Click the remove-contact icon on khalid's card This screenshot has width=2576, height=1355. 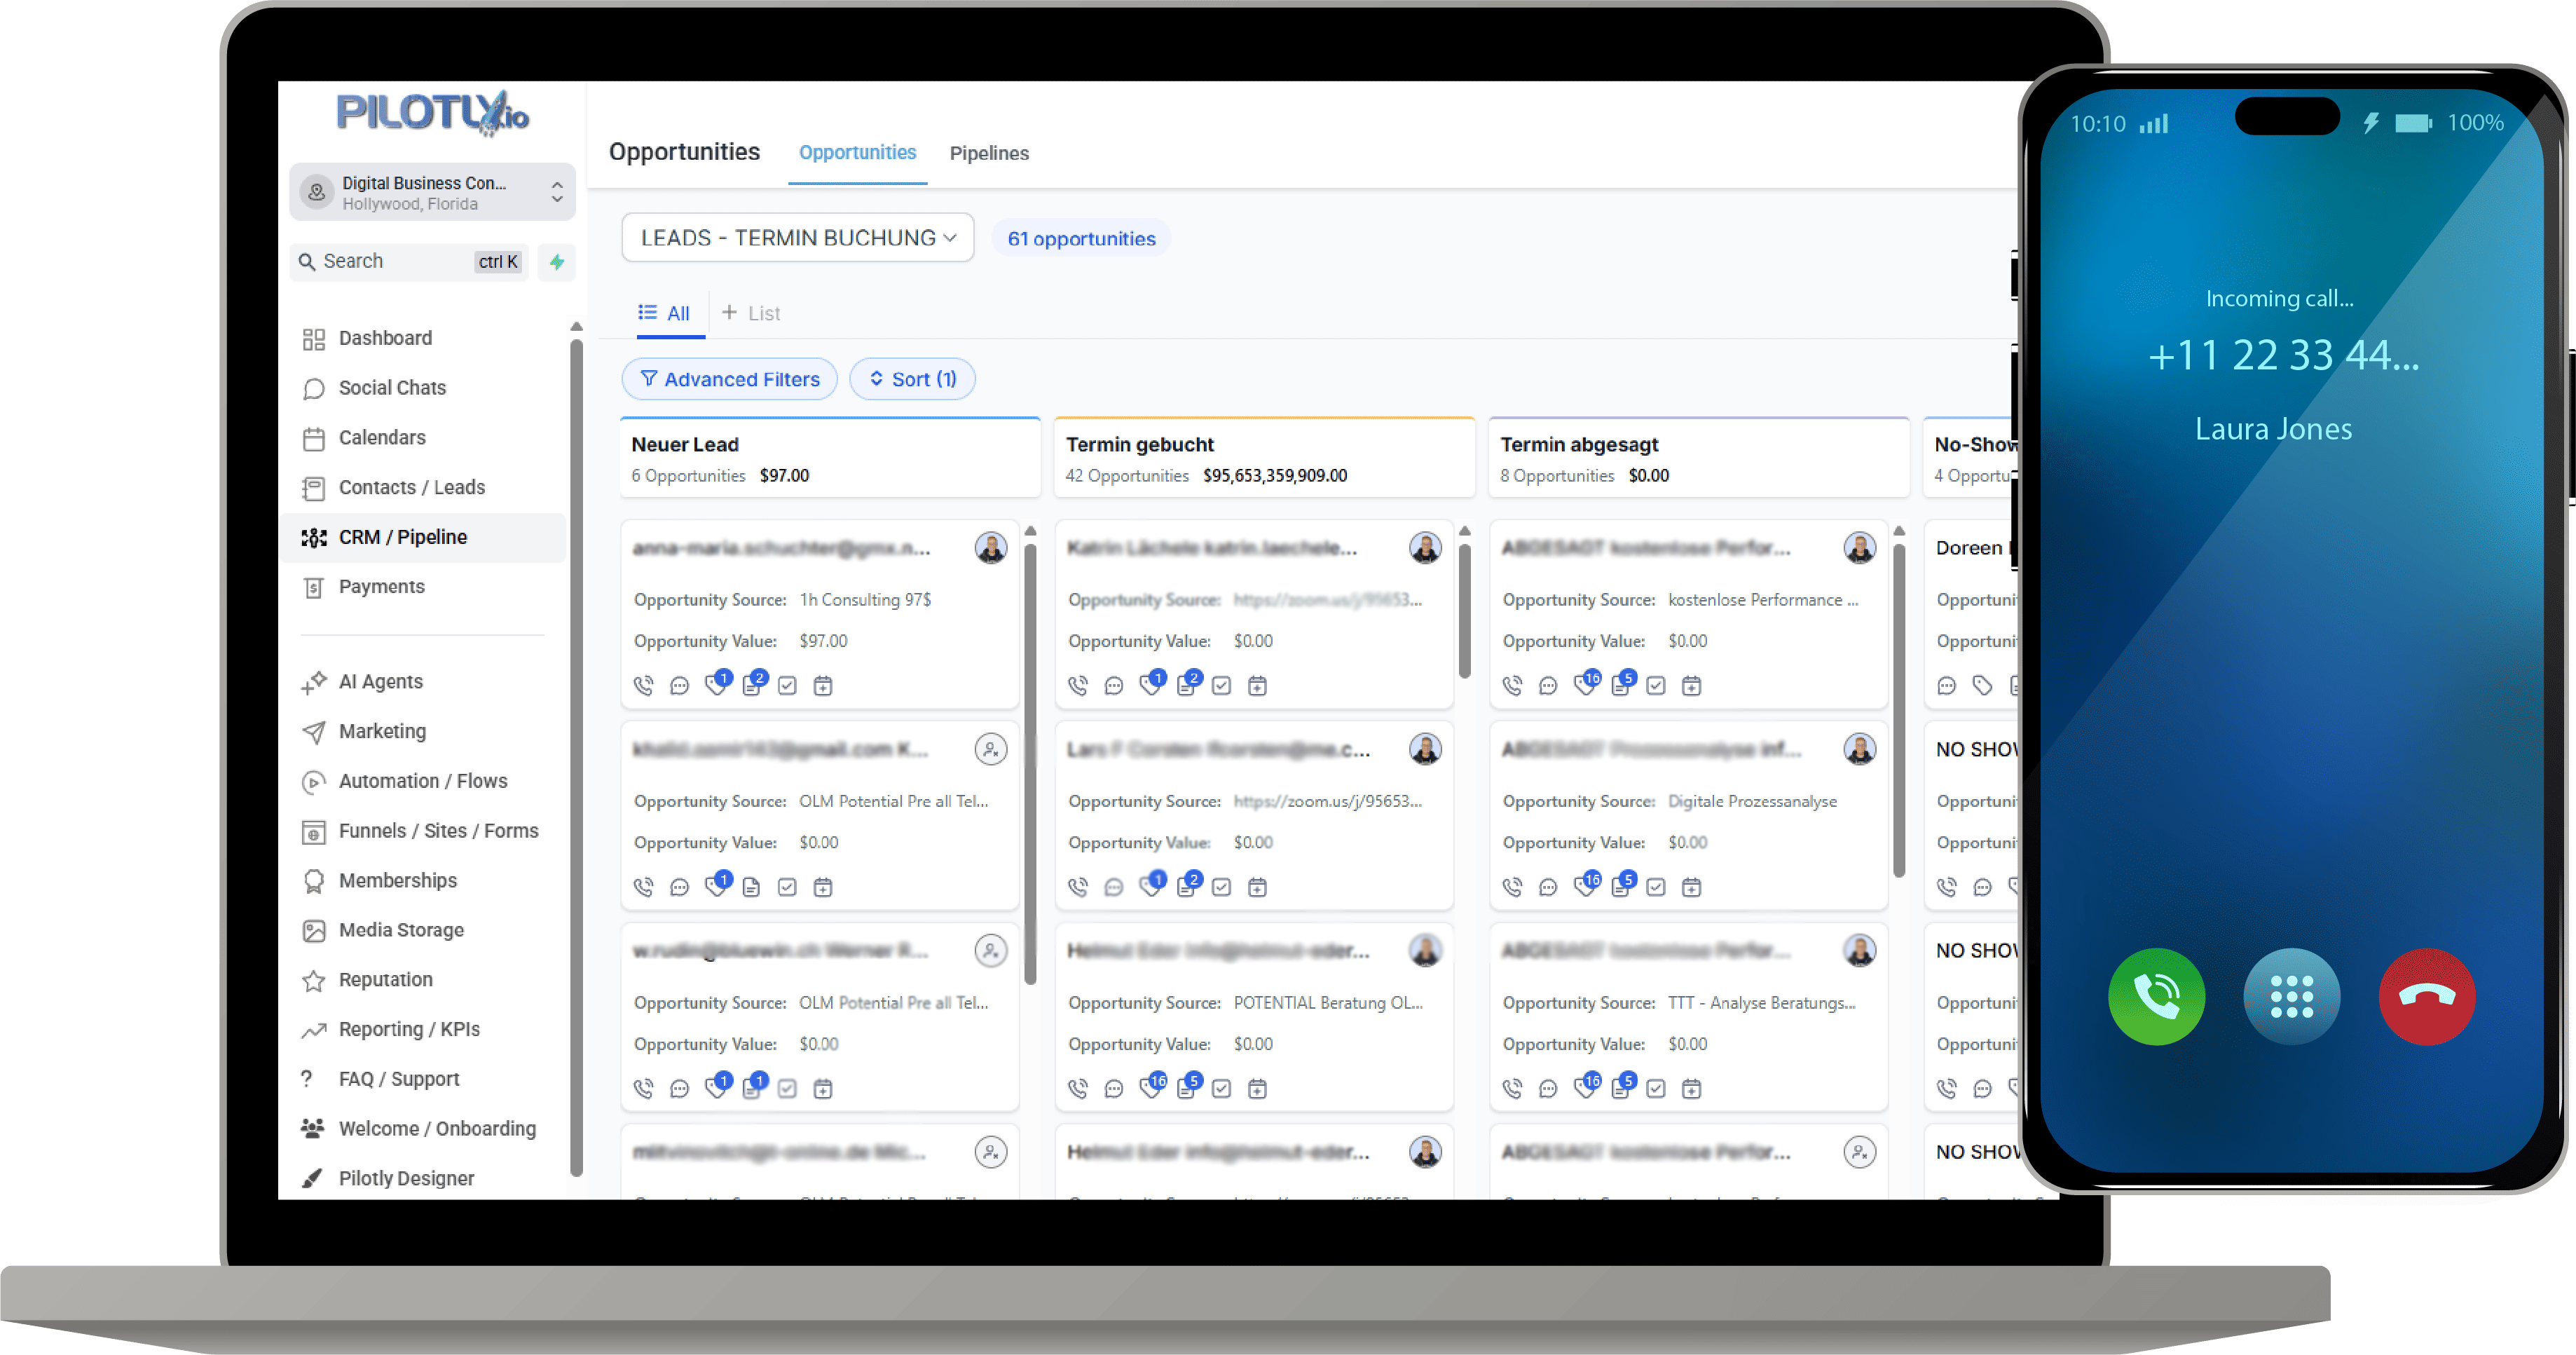pos(991,748)
